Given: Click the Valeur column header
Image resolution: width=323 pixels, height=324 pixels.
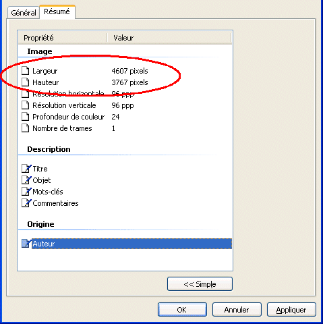Looking at the screenshot, I should pos(169,38).
